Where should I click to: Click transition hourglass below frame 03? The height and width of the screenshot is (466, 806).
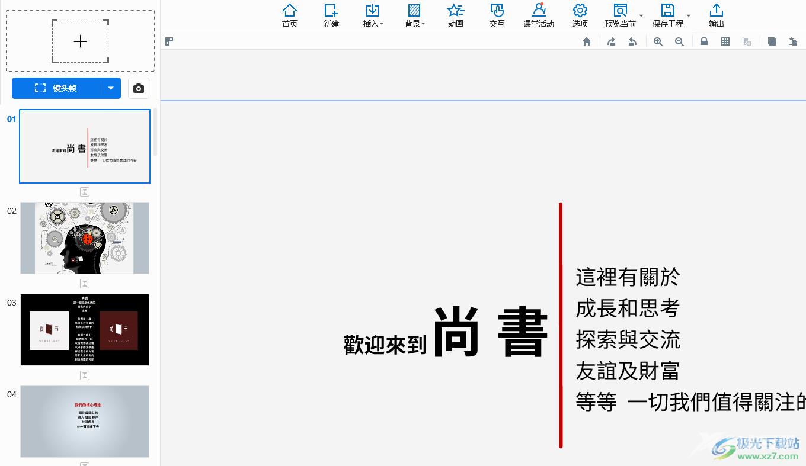[85, 375]
